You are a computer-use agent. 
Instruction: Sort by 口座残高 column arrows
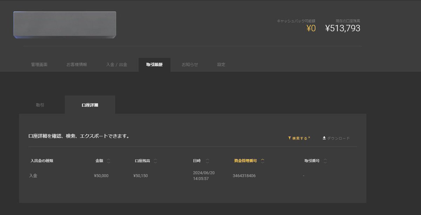(x=155, y=161)
